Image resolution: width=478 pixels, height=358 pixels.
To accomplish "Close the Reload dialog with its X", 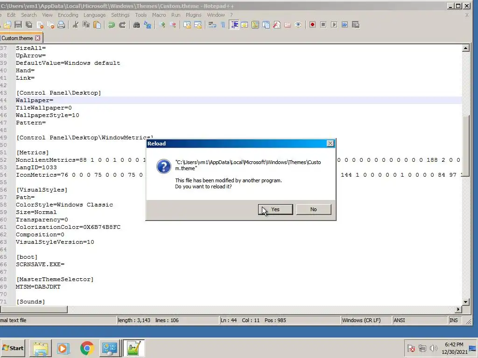I will (330, 144).
